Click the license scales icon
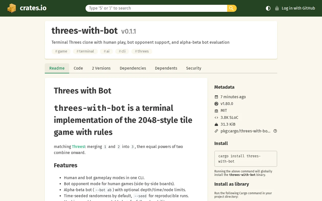Image resolution: width=322 pixels, height=201 pixels. click(216, 111)
